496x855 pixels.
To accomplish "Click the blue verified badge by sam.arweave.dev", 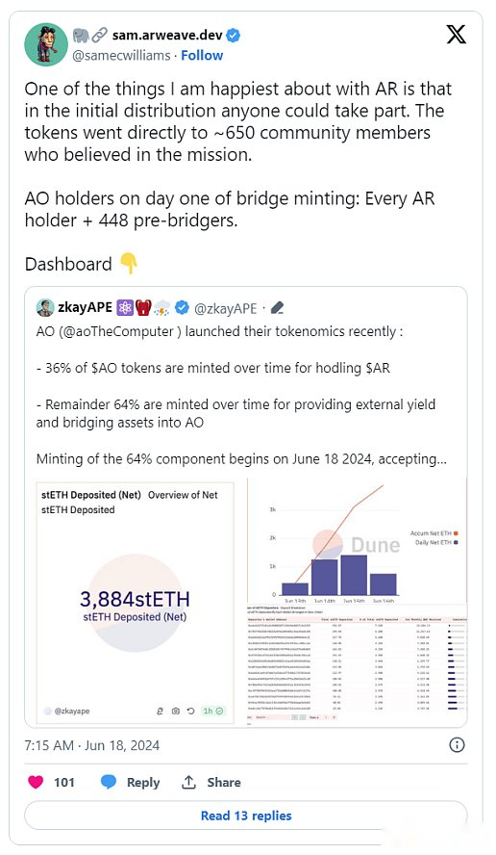I will click(x=234, y=36).
